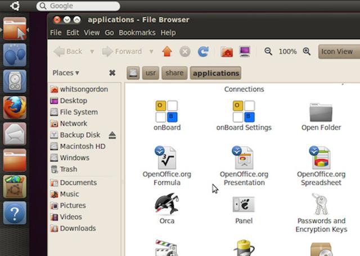This screenshot has width=360, height=256.
Task: Launch OpenOffice.org Presentation
Action: click(244, 158)
